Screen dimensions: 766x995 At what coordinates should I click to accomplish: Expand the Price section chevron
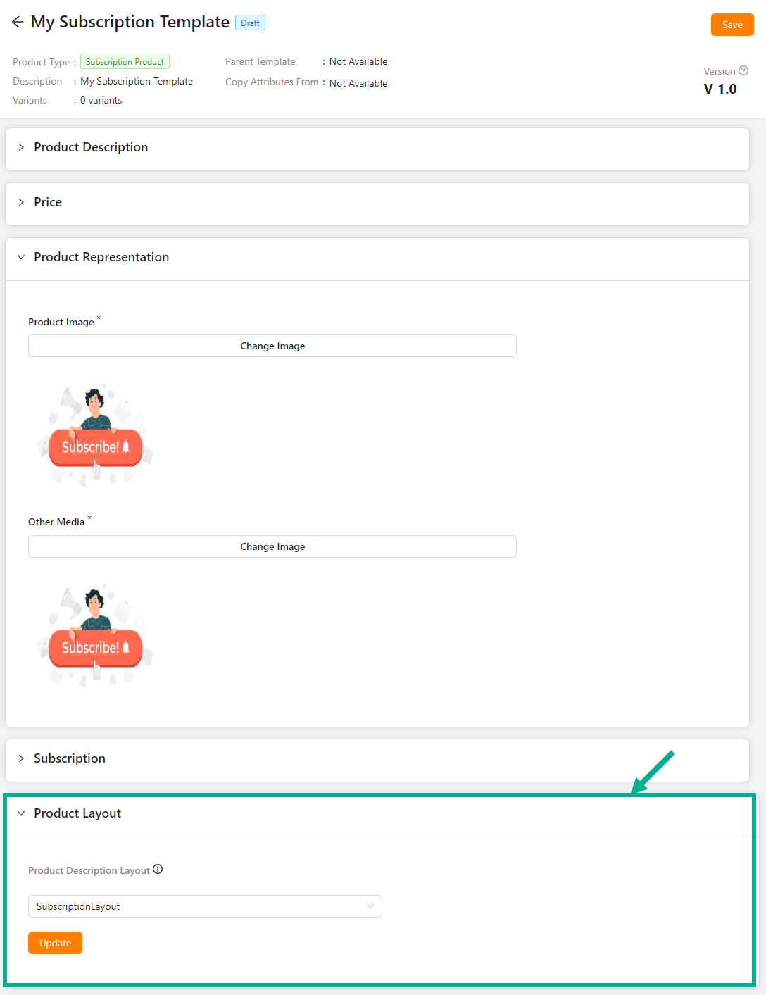tap(21, 202)
